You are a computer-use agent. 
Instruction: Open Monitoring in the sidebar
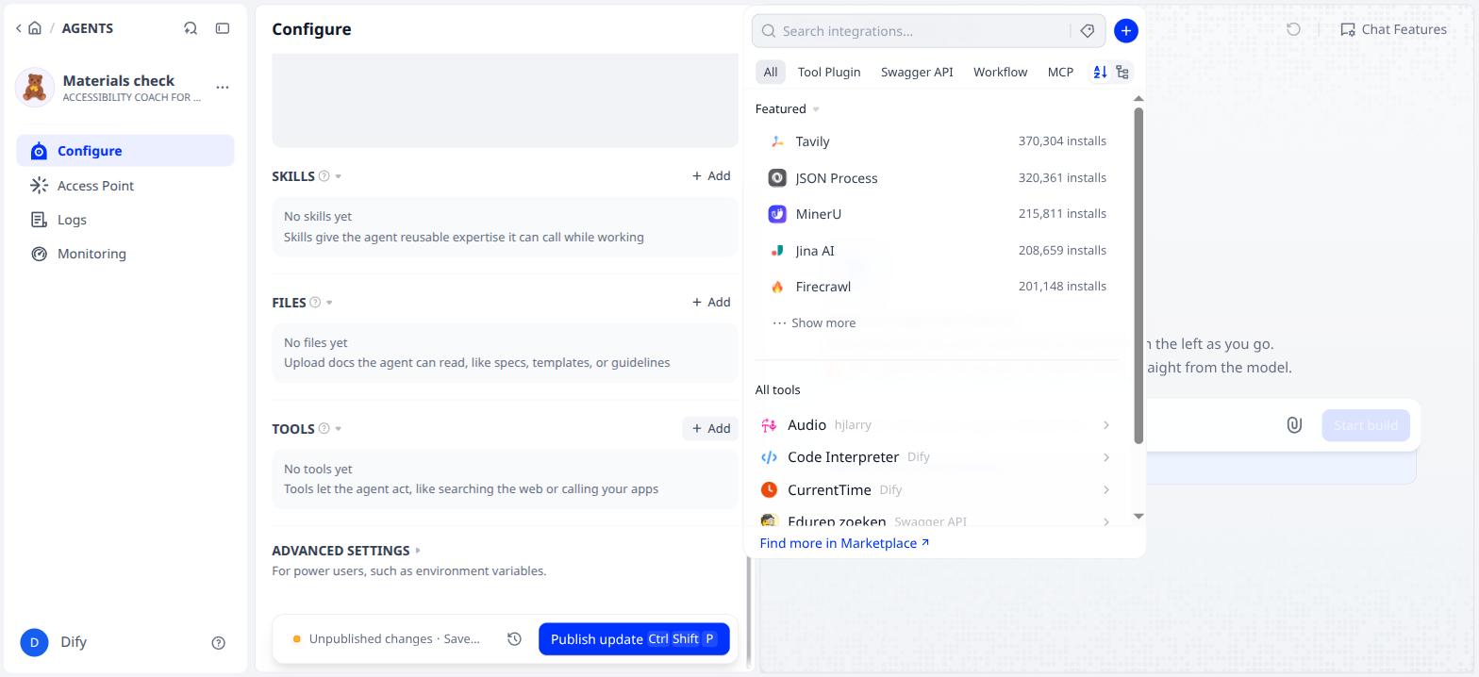pyautogui.click(x=125, y=254)
